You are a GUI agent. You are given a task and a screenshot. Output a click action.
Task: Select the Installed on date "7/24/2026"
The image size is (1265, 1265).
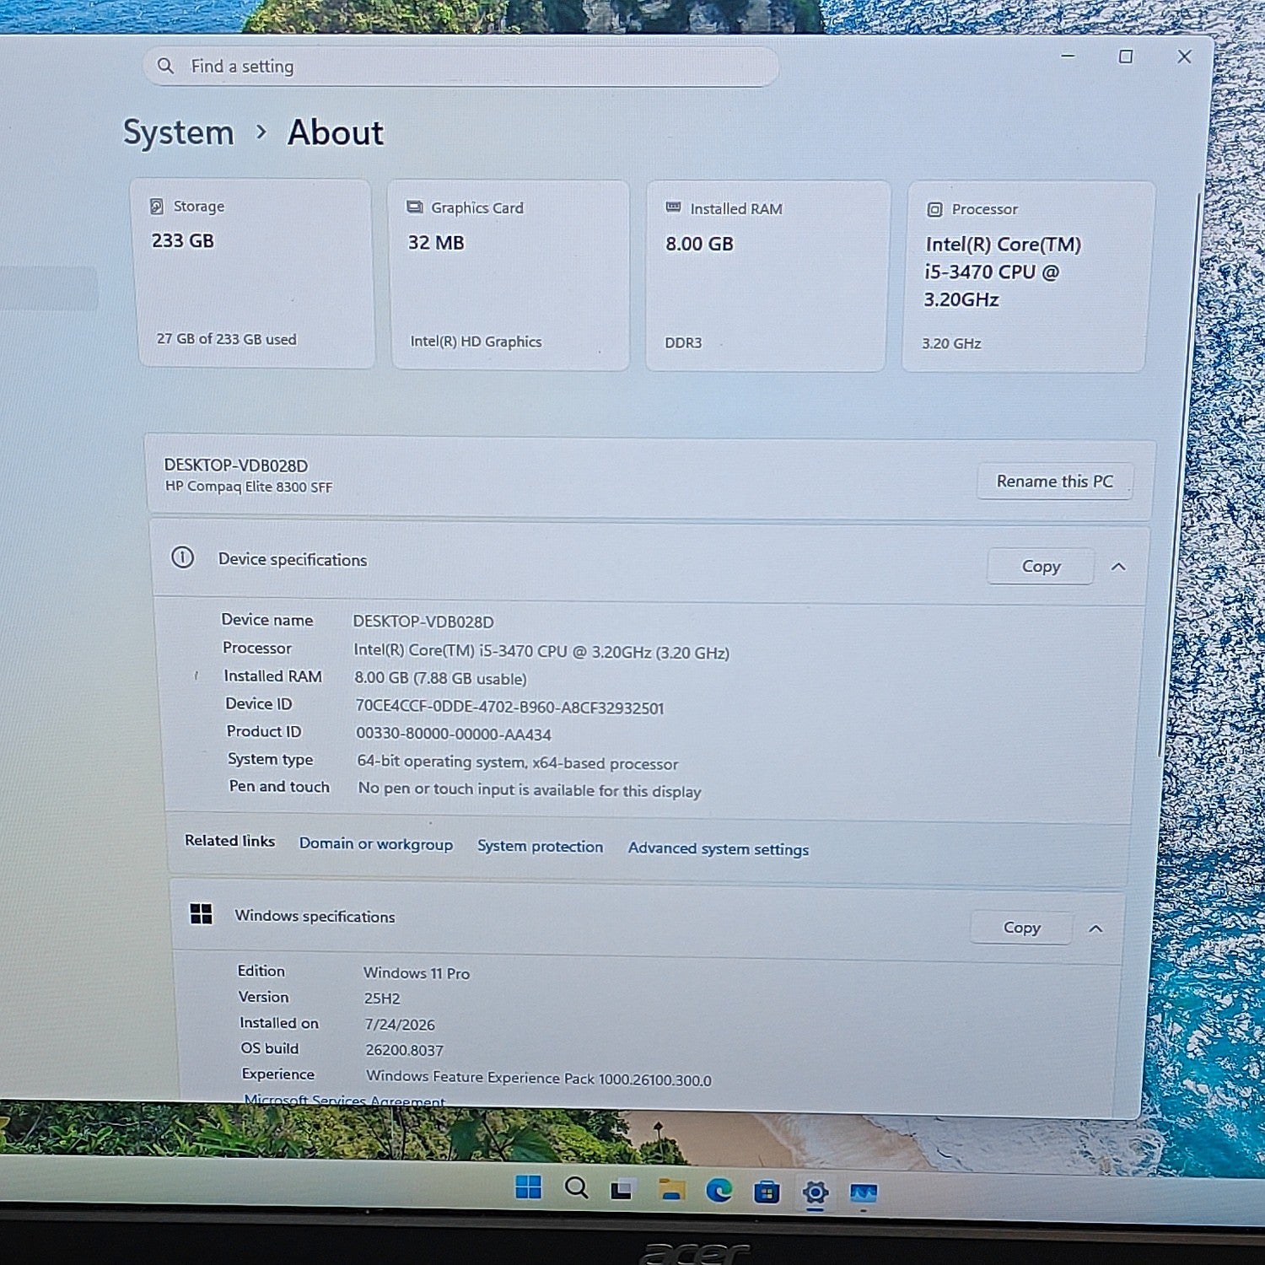400,1025
